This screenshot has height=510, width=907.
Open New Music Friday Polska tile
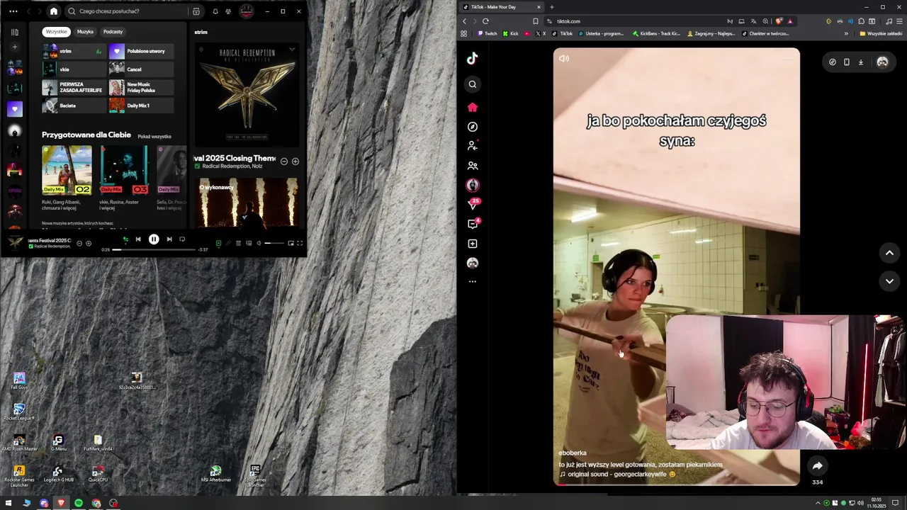141,88
